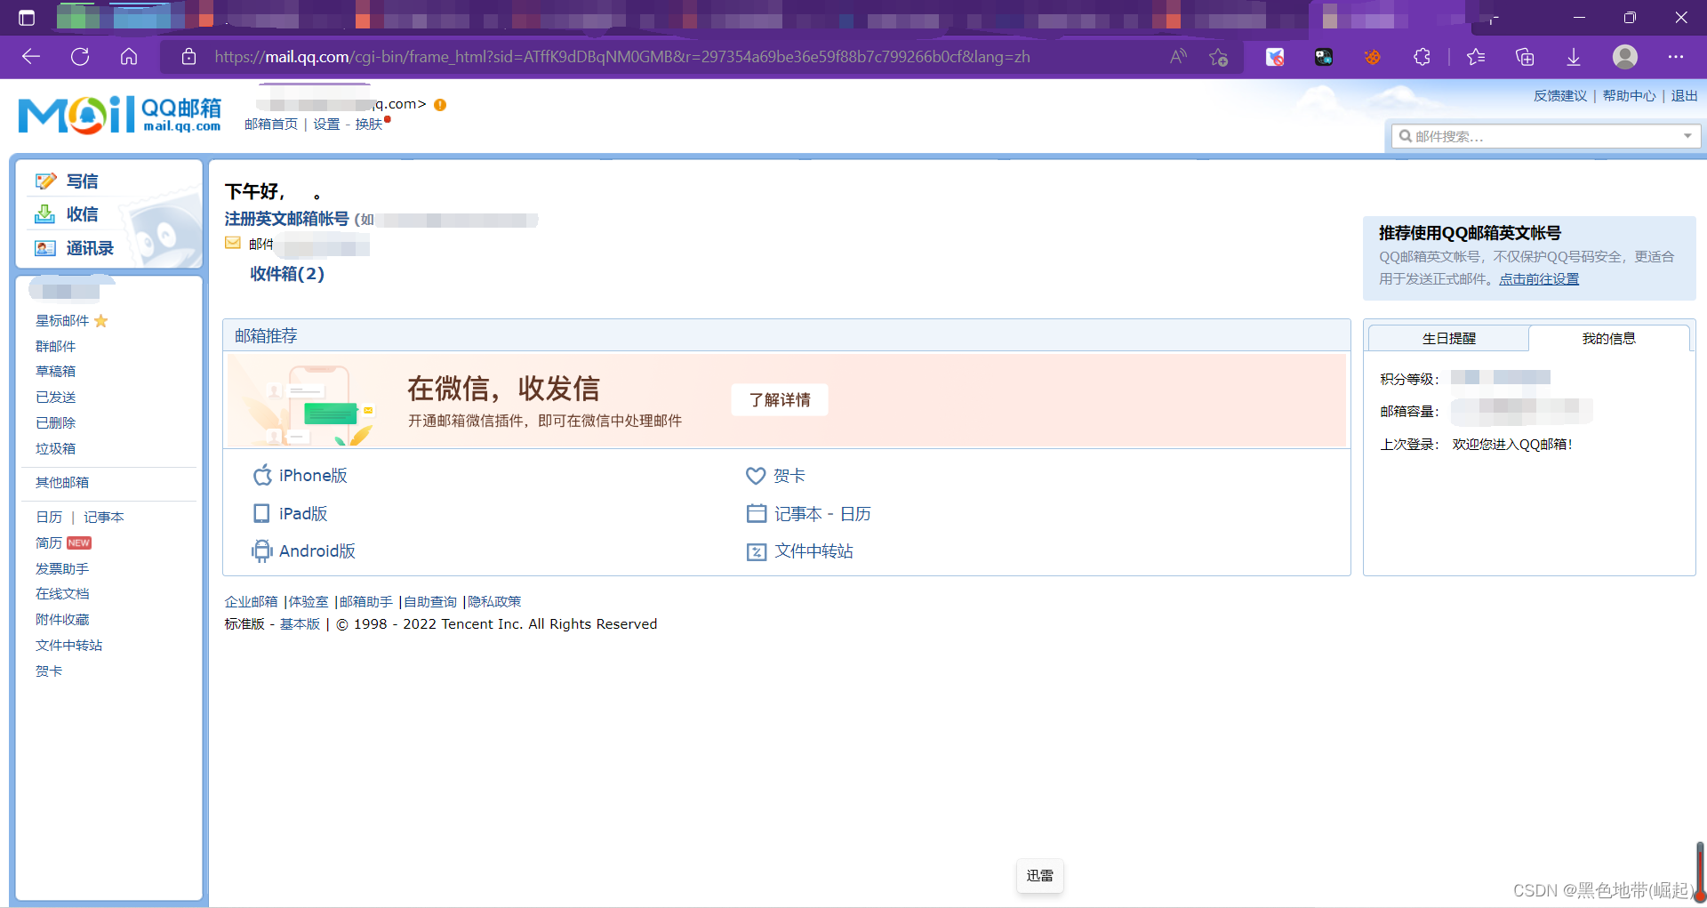Click the browser profile avatar
This screenshot has height=908, width=1707.
(1625, 57)
